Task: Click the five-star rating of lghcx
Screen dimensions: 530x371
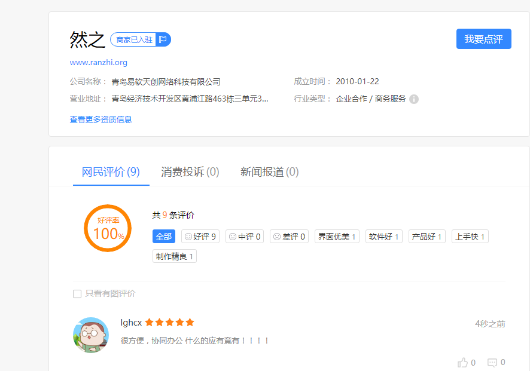Action: pos(170,323)
